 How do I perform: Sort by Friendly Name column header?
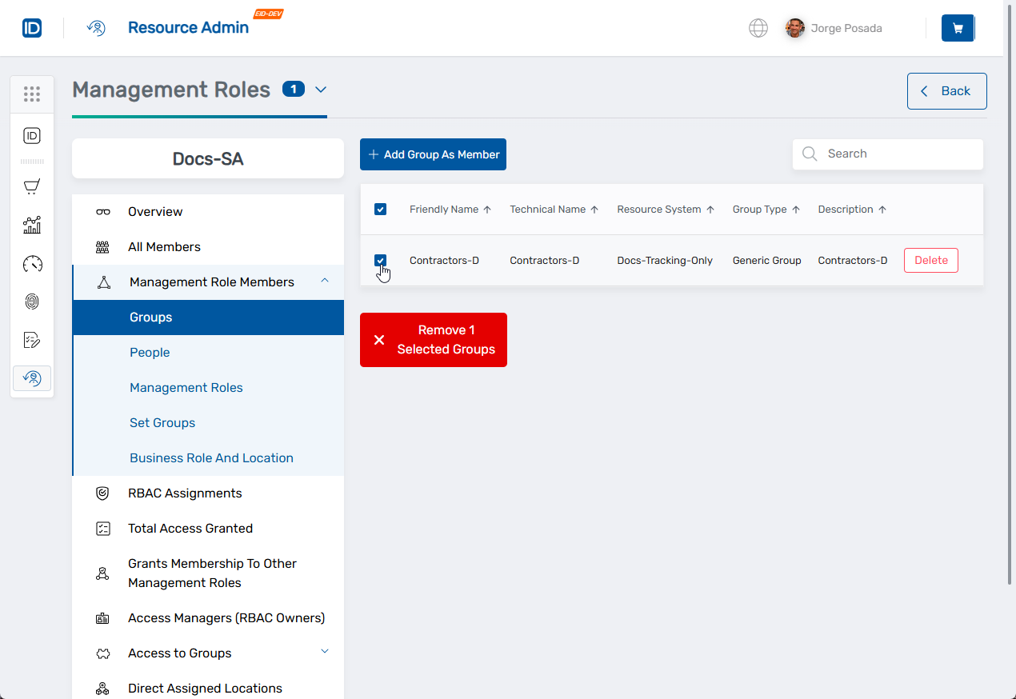point(444,210)
